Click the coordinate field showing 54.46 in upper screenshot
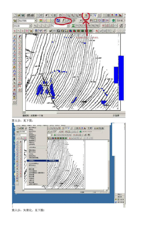163x230 pixels. [x=121, y=21]
